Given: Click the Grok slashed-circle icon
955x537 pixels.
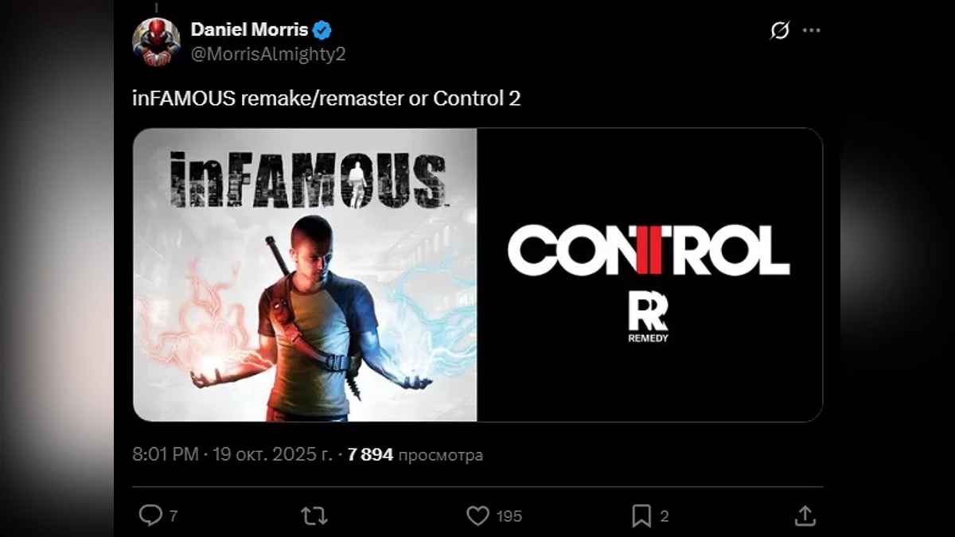Looking at the screenshot, I should tap(780, 30).
